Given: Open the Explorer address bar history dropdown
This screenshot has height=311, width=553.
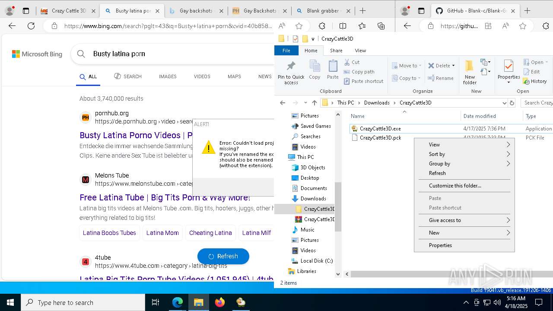Looking at the screenshot, I should 504,103.
